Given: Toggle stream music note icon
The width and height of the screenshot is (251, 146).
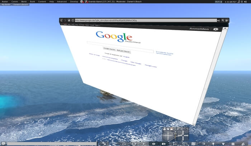Looking at the screenshot, I should click(239, 1).
